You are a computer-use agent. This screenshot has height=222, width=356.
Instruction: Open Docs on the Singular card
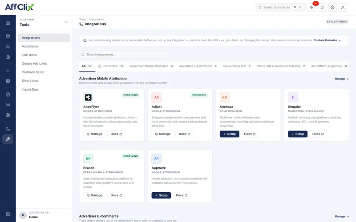tap(318, 134)
